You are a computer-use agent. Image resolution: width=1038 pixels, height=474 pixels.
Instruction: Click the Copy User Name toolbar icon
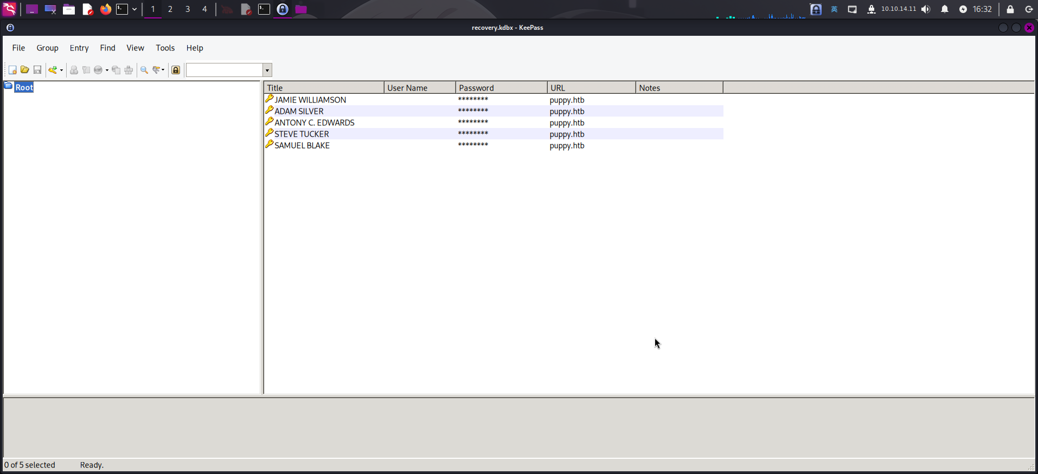point(74,70)
